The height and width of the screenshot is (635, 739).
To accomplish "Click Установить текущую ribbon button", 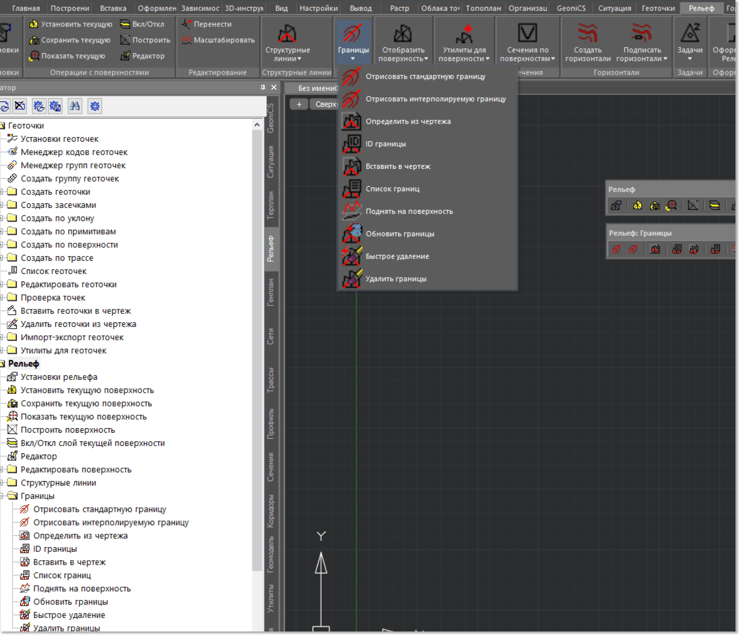I will [x=71, y=24].
